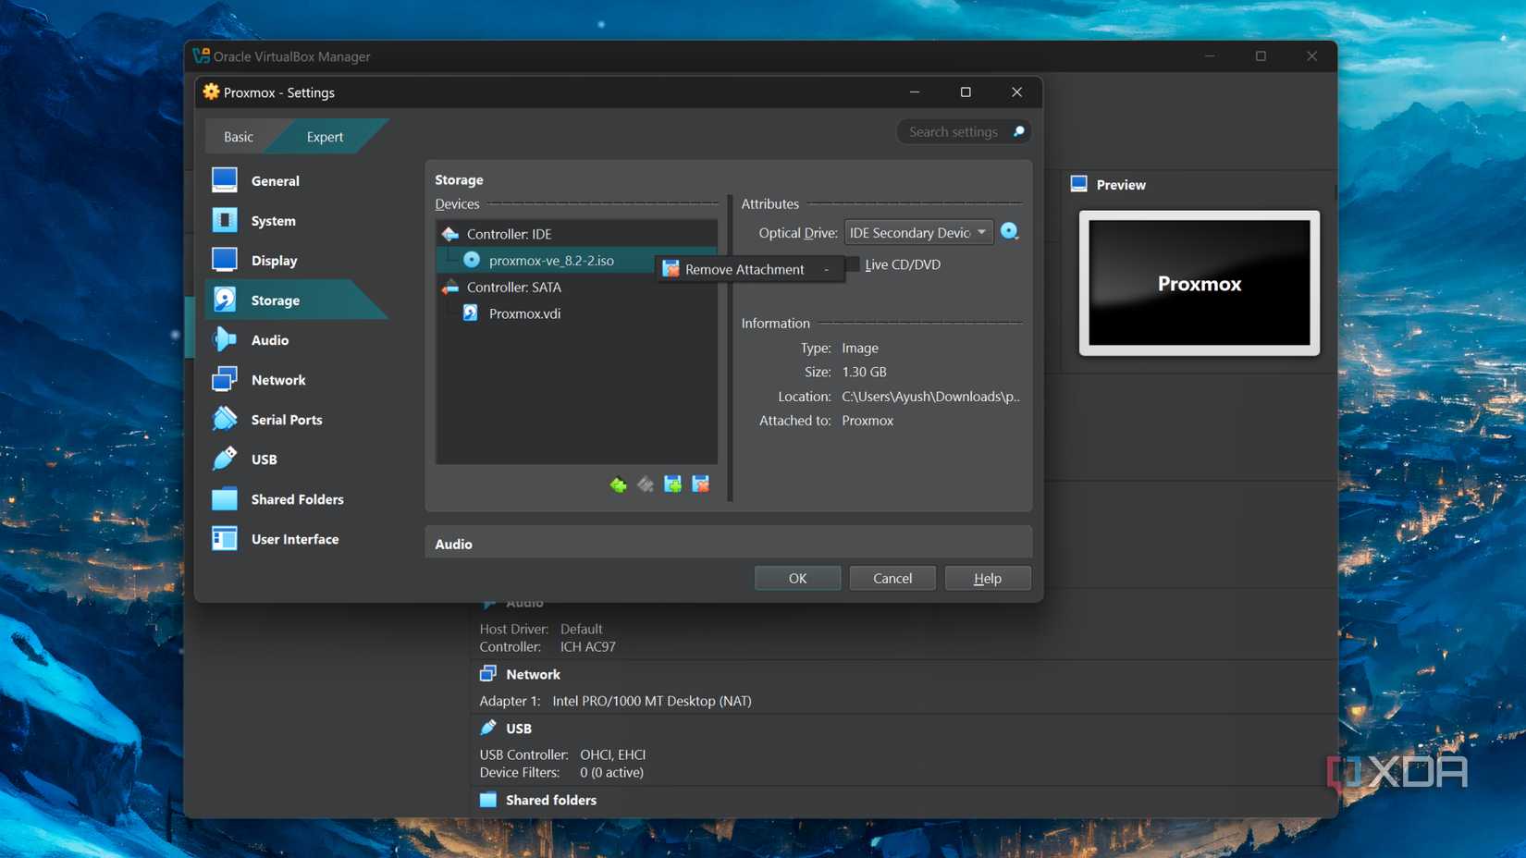Open Serial Ports configuration
Image resolution: width=1526 pixels, height=858 pixels.
point(288,419)
